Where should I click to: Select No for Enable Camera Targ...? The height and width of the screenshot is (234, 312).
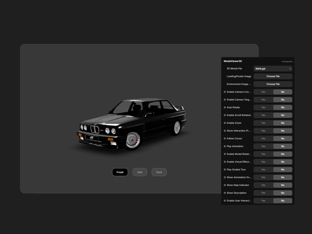283,100
